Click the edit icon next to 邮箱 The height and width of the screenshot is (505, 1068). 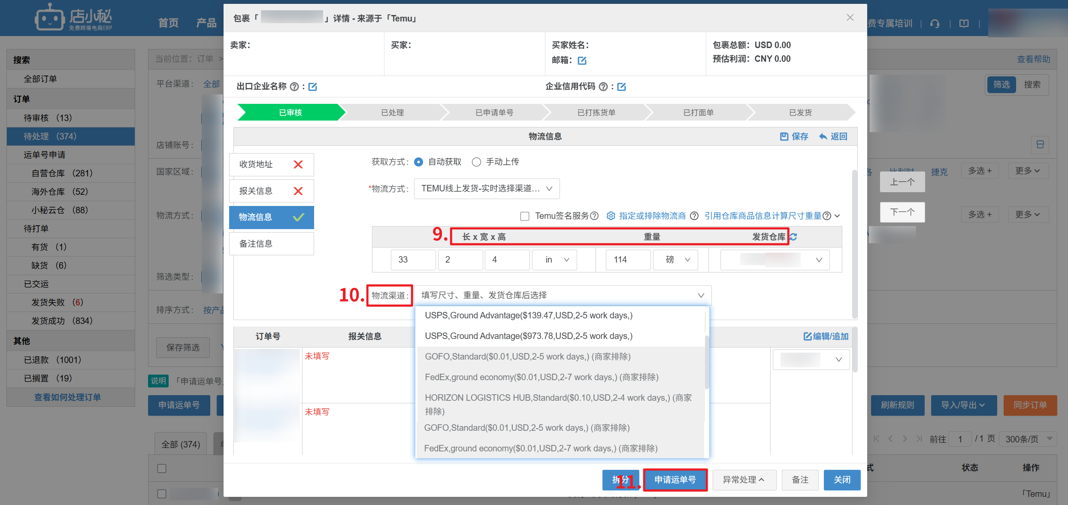point(582,60)
